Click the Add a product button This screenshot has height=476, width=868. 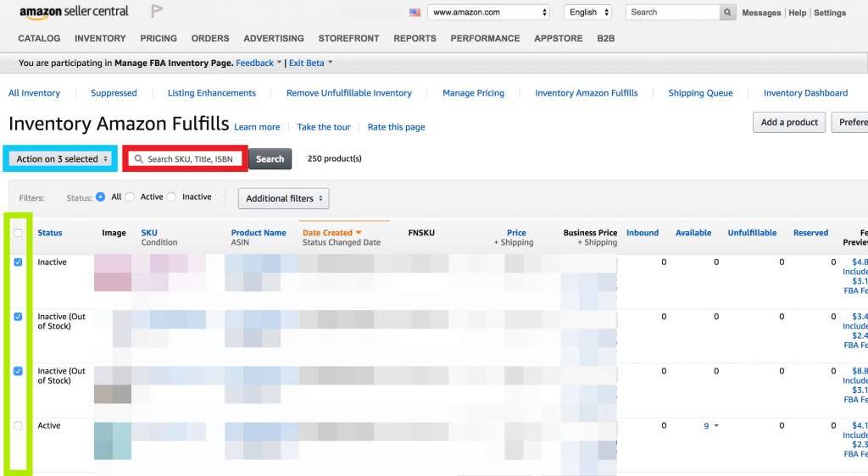pyautogui.click(x=789, y=122)
